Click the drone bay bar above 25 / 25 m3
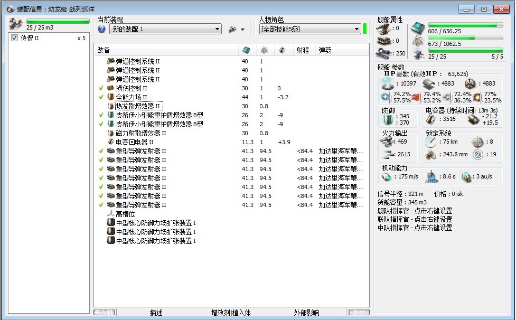The width and height of the screenshot is (516, 320). click(x=58, y=21)
